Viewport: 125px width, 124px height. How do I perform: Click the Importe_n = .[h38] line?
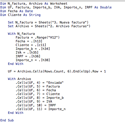point(33,60)
